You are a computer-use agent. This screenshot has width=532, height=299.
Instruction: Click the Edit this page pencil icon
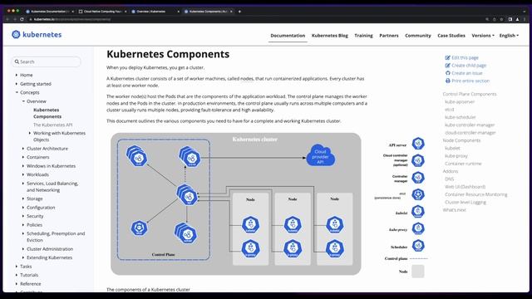[x=447, y=57]
